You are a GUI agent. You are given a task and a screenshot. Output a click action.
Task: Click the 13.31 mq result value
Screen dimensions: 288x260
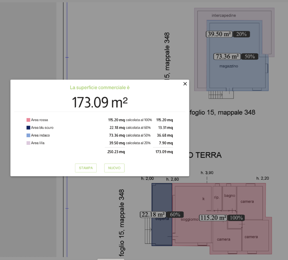166,127
